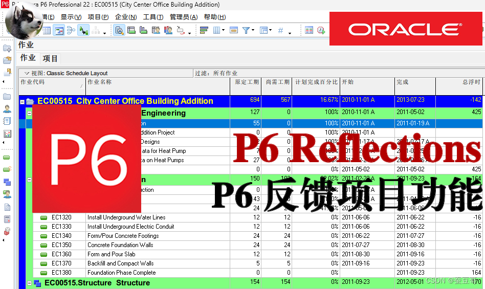Switch to Activity Table view
The width and height of the screenshot is (485, 289).
[47, 30]
